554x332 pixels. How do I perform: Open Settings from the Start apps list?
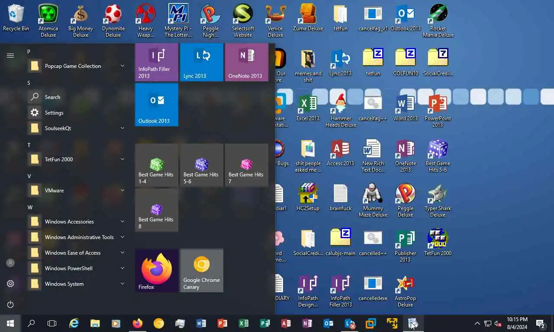tap(77, 112)
